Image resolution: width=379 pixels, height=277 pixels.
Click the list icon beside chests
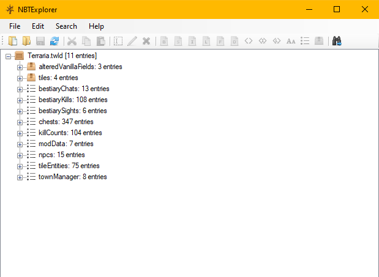[x=31, y=122]
